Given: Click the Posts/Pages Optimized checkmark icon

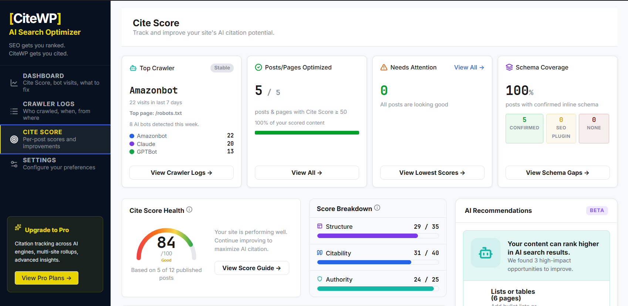Looking at the screenshot, I should click(259, 67).
